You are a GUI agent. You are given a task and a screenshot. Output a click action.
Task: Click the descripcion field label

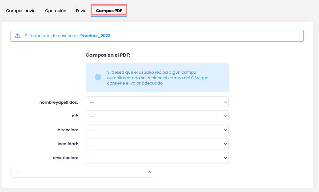click(x=65, y=158)
